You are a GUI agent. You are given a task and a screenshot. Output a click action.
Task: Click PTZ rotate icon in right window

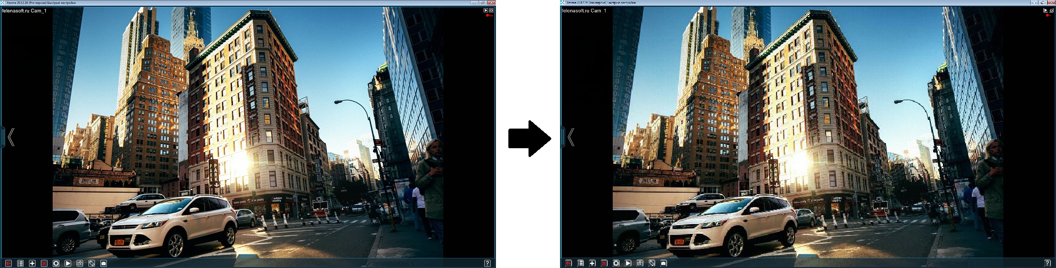(651, 263)
